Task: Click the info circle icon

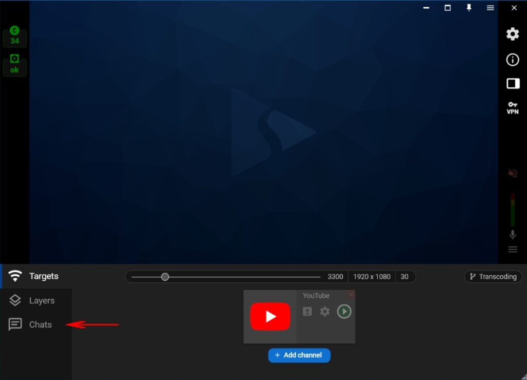Action: click(513, 60)
